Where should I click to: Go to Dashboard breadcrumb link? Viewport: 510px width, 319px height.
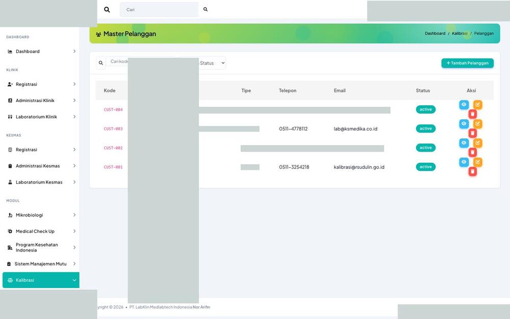435,34
